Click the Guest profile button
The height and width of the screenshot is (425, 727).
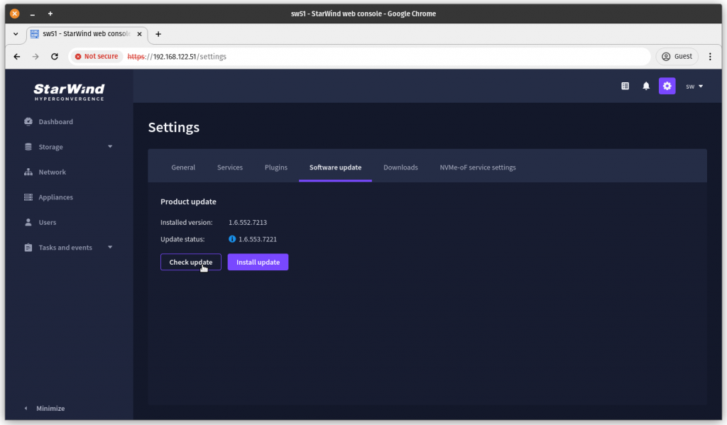click(x=677, y=57)
